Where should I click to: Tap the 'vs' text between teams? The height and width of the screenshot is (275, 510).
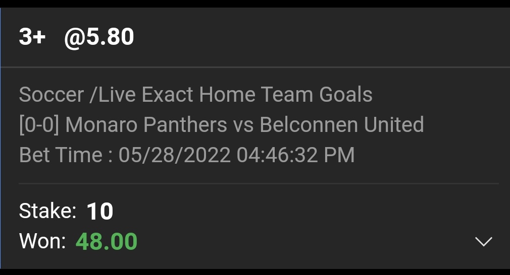(x=243, y=125)
